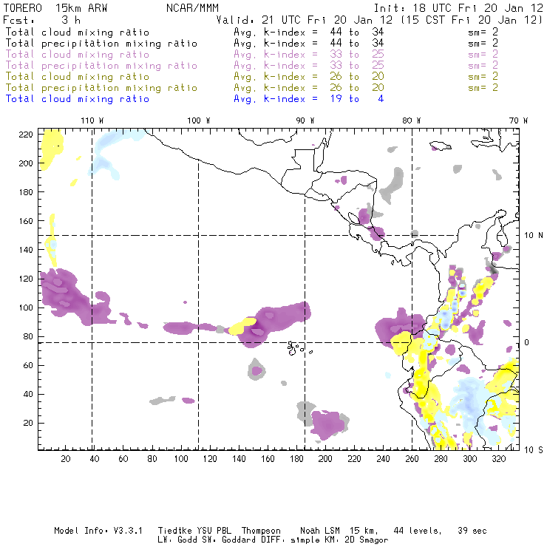Click the "110 W" longitude label

pyautogui.click(x=92, y=120)
